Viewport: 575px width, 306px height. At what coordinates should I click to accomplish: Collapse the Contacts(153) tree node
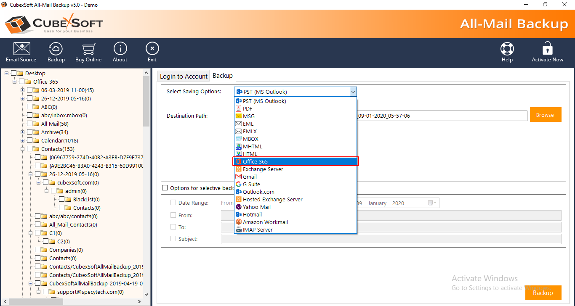pyautogui.click(x=22, y=149)
